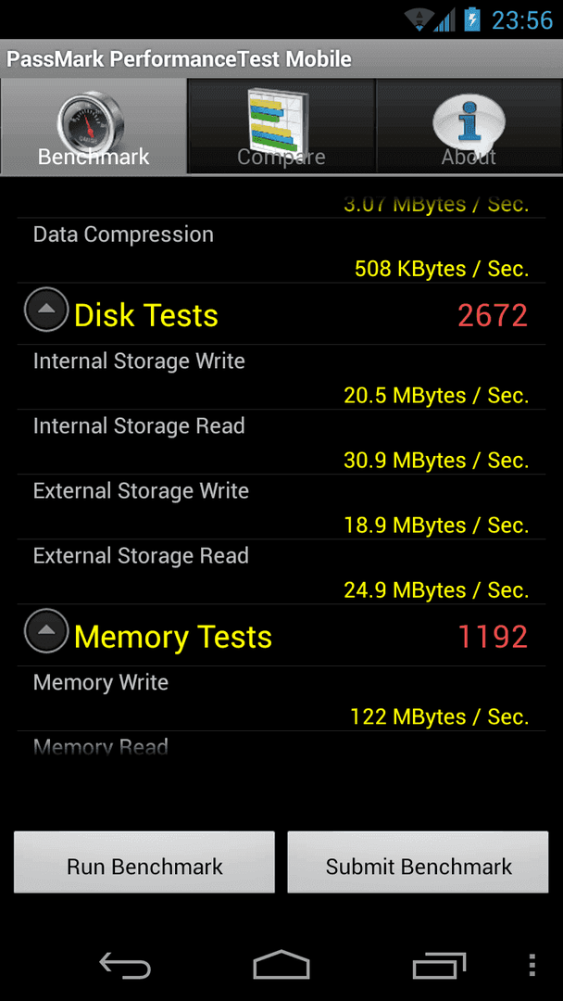Tap the Wi-Fi signal status icon

[x=419, y=19]
